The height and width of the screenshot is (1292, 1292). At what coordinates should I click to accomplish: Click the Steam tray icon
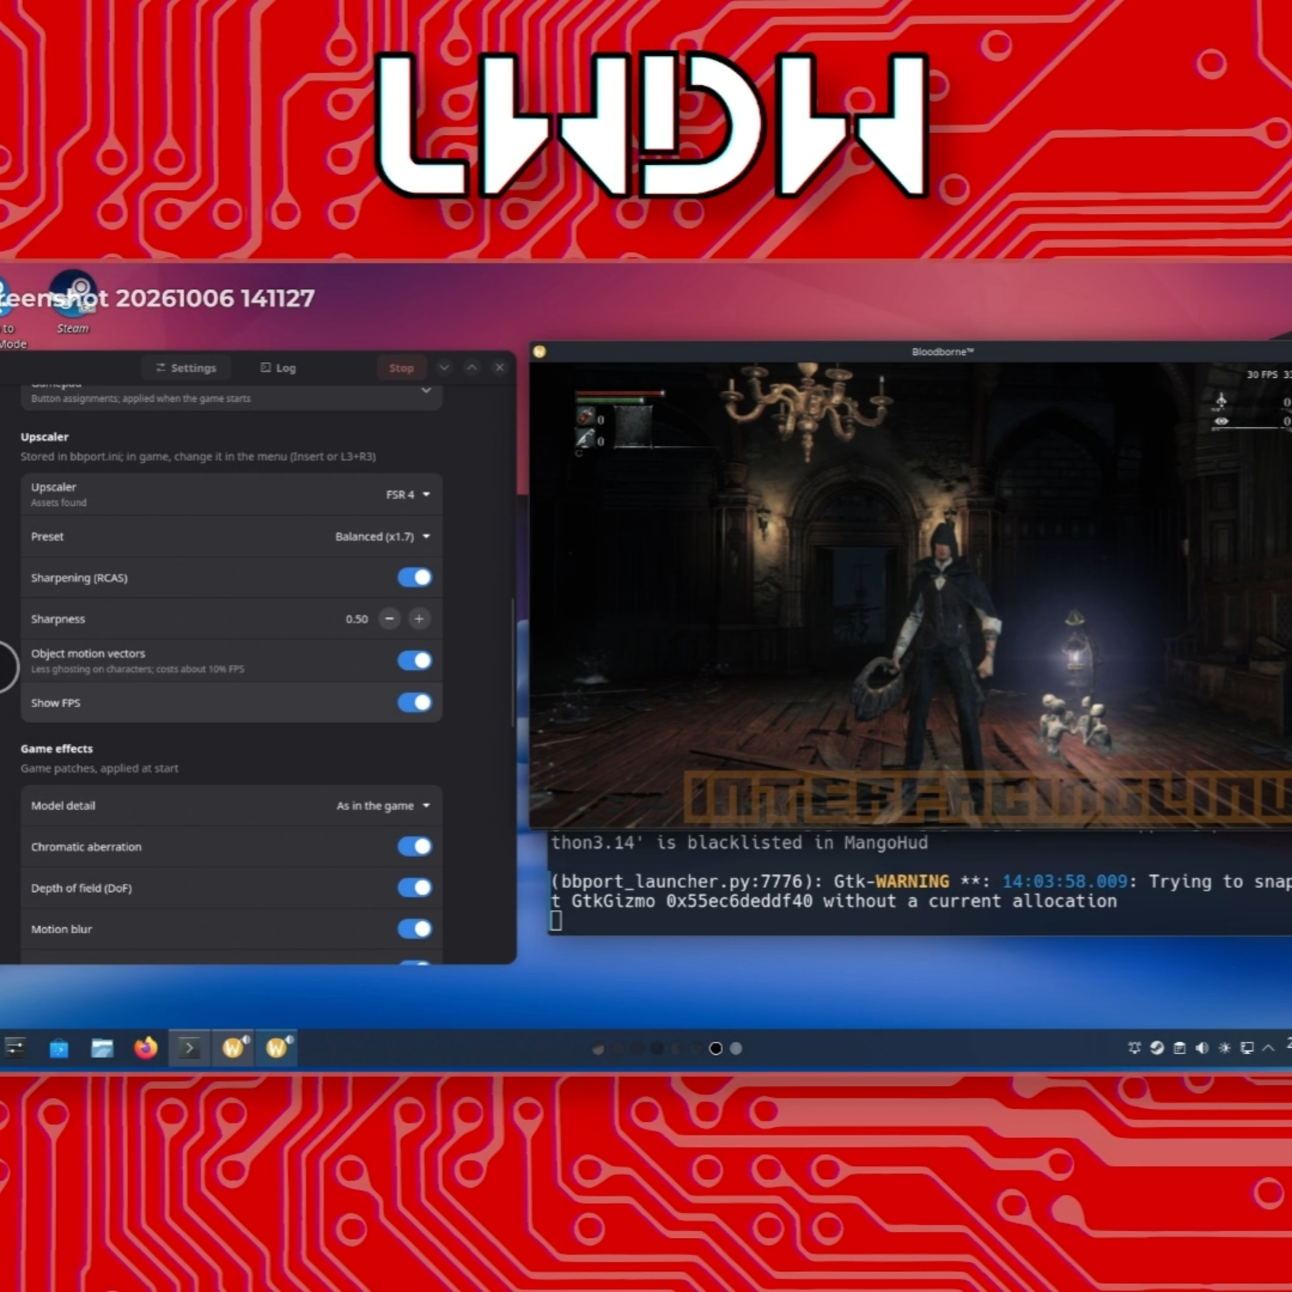(x=1157, y=1048)
